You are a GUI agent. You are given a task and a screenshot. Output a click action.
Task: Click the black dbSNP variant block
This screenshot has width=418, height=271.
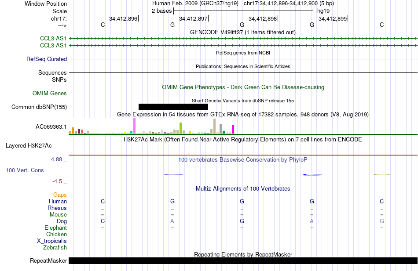pos(173,107)
